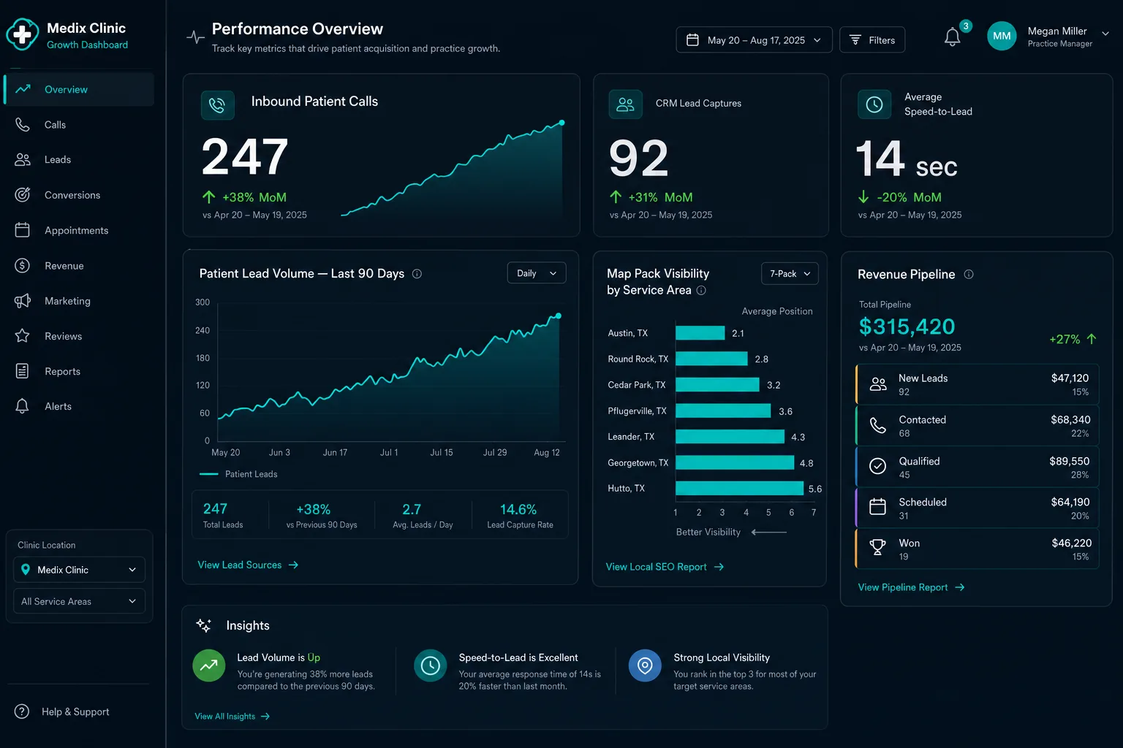
Task: Open the 7-Pack dropdown
Action: [x=790, y=274]
